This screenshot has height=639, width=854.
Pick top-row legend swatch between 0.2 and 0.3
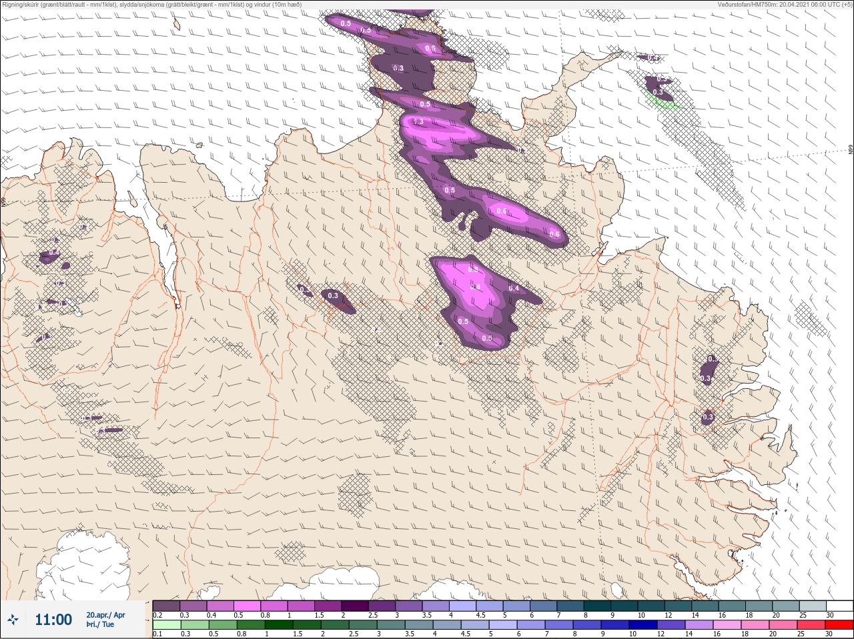click(x=166, y=606)
